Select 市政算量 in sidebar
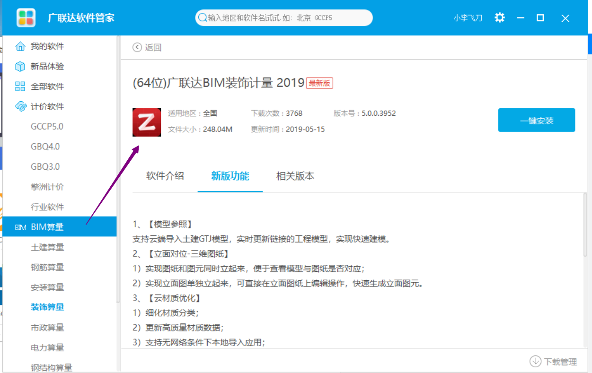Image resolution: width=592 pixels, height=373 pixels. [47, 328]
